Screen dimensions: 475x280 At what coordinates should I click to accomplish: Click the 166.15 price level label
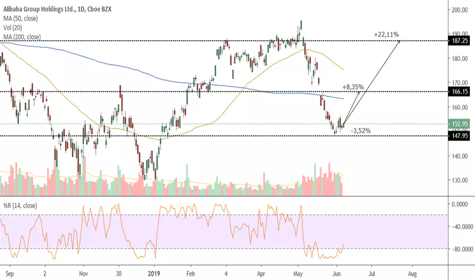(459, 92)
